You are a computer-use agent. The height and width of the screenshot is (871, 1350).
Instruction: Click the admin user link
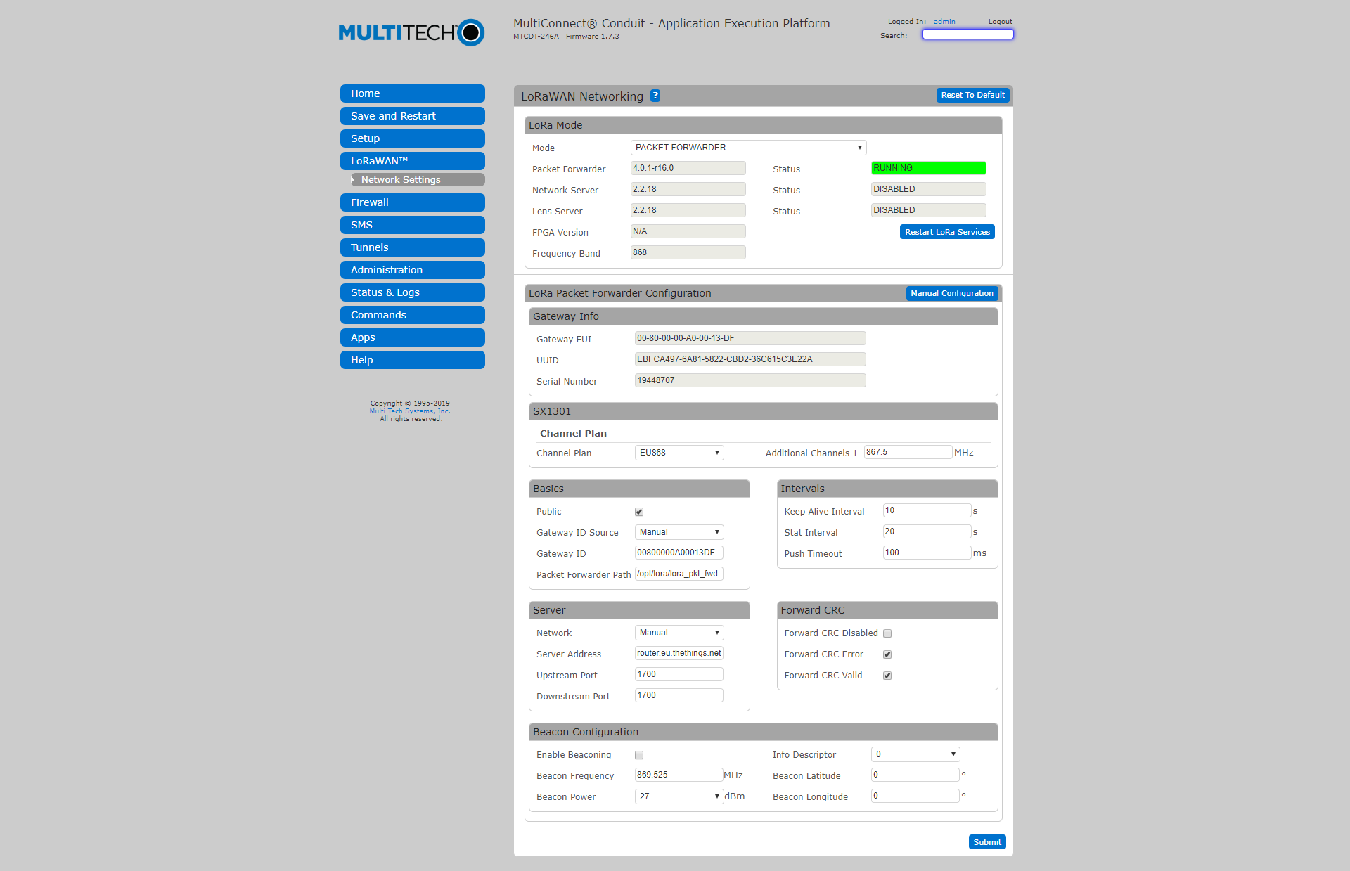coord(944,22)
